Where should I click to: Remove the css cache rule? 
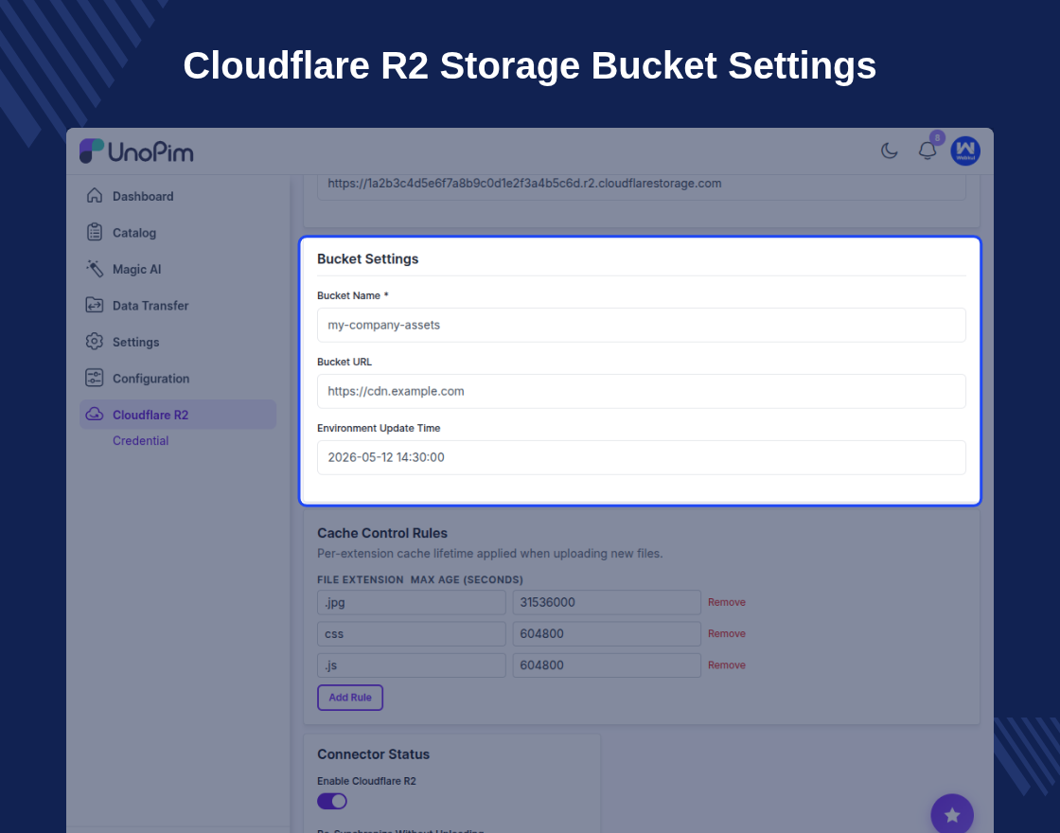[727, 634]
